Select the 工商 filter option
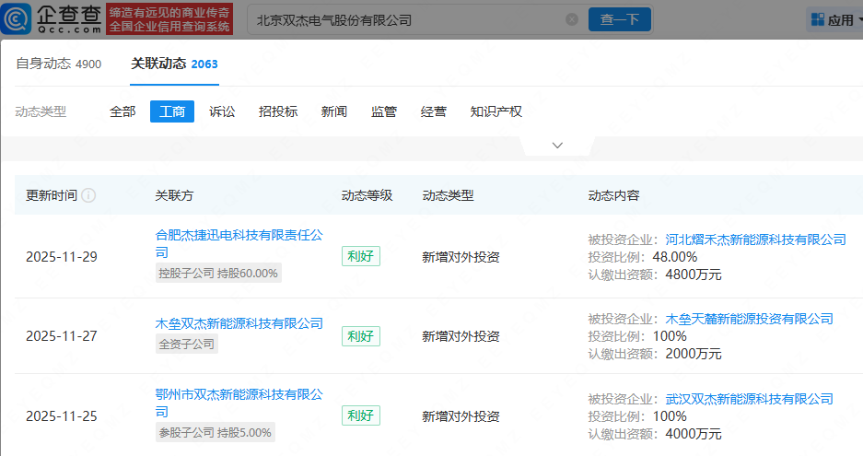 coord(172,111)
